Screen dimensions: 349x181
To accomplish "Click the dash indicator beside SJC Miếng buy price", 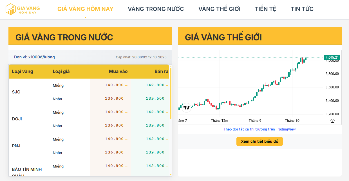I will point(126,85).
